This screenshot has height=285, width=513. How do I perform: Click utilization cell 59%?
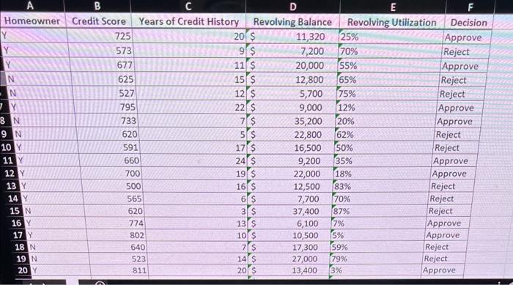click(377, 247)
